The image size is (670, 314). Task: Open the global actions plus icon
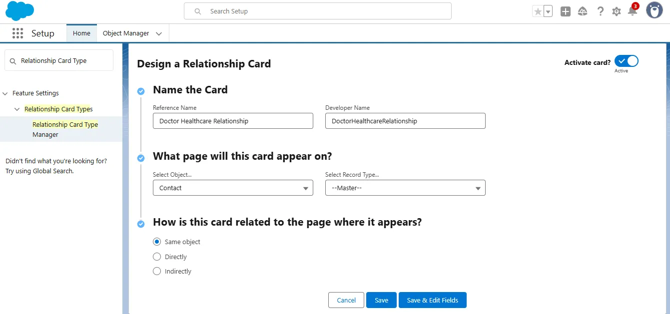tap(566, 11)
